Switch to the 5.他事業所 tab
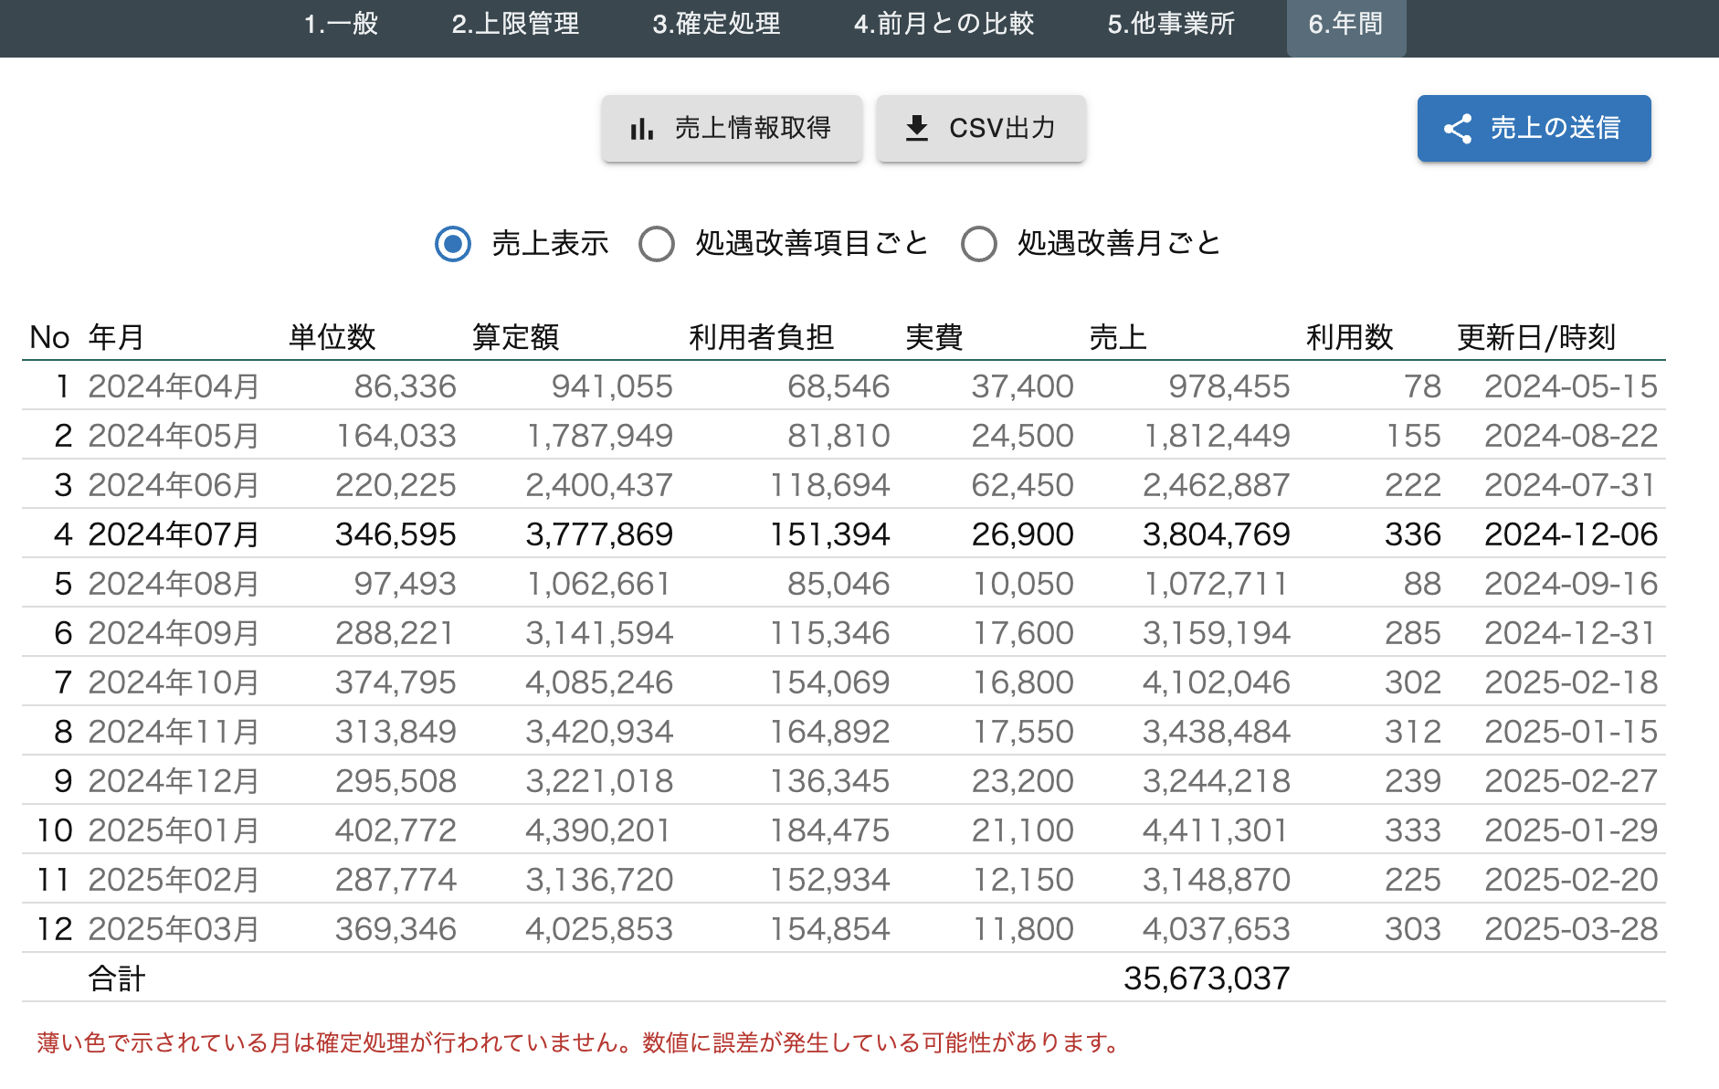This screenshot has width=1719, height=1089. click(1171, 25)
